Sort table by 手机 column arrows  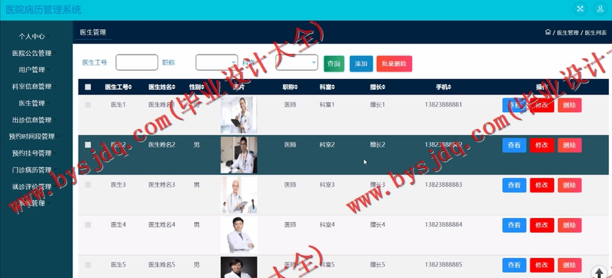tap(449, 88)
